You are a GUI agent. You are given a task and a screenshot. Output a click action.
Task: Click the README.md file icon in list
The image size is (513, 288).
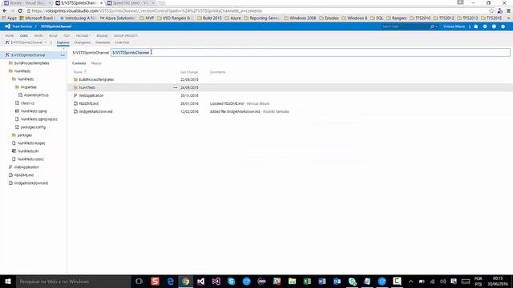pyautogui.click(x=75, y=103)
